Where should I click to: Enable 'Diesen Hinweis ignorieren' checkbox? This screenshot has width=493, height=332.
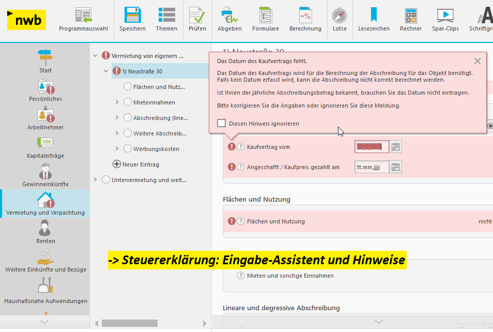[x=222, y=124]
